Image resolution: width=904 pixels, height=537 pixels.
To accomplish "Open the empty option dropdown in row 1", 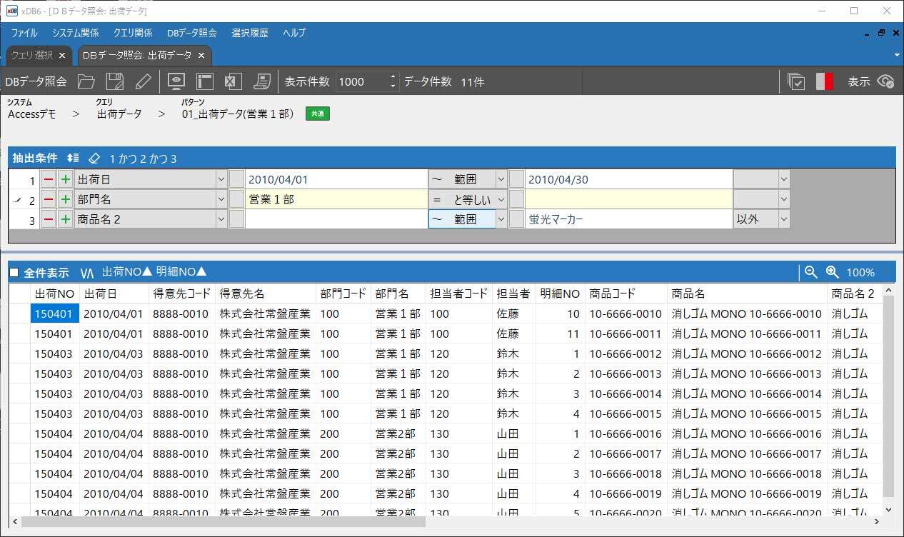I will 784,179.
